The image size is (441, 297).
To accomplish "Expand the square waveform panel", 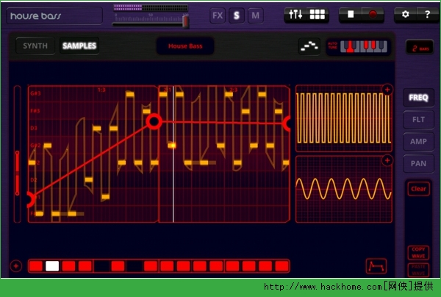I will [387, 90].
